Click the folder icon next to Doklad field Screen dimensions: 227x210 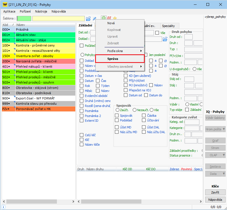click(165, 39)
